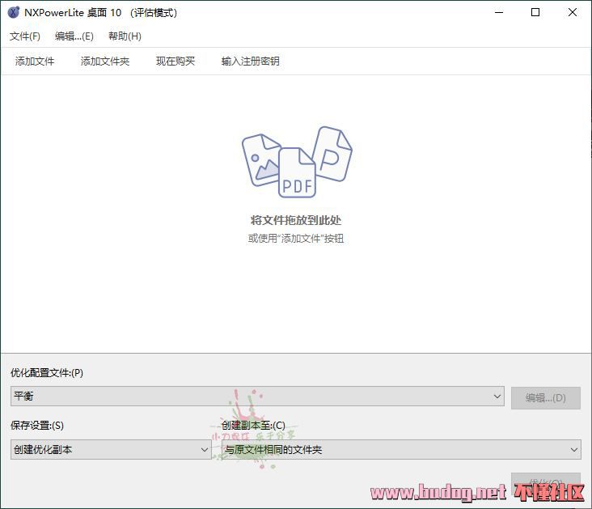Screen dimensions: 592x509
Task: Click the 添加文件夹 toolbar button
Action: 105,62
